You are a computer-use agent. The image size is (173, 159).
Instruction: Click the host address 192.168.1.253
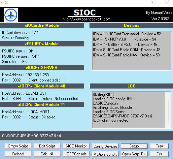pyautogui.click(x=37, y=75)
